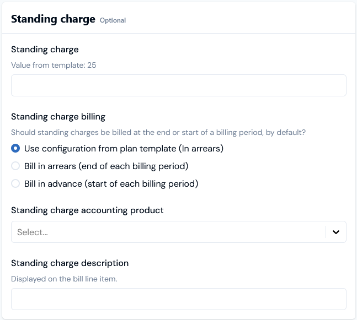Image resolution: width=357 pixels, height=320 pixels.
Task: Click the Standing charge field label
Action: click(x=45, y=50)
